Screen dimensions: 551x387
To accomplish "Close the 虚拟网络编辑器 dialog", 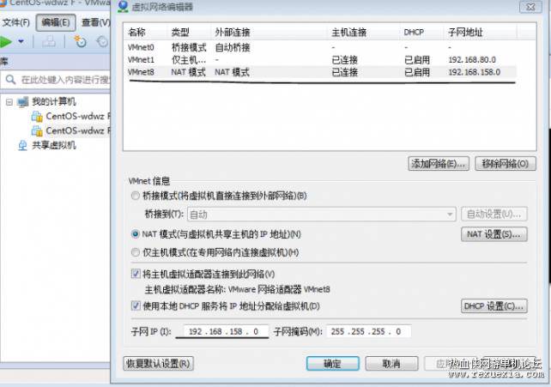I will pos(530,7).
